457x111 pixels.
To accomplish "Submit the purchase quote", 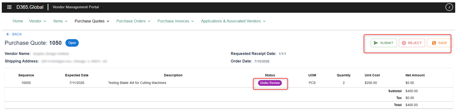I will tap(384, 43).
